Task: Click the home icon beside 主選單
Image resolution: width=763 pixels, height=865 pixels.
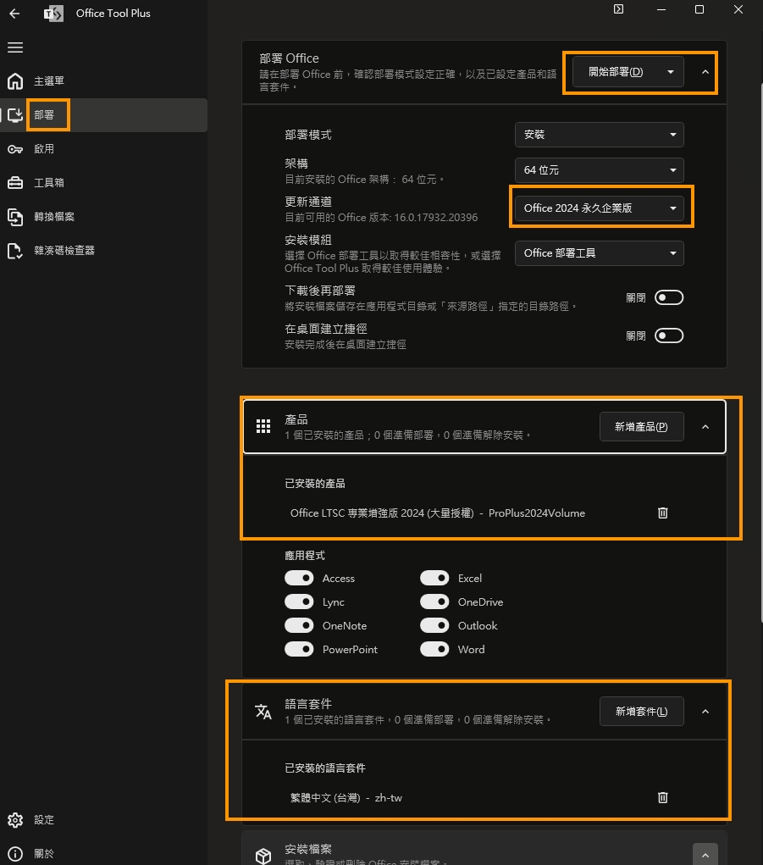Action: tap(15, 81)
